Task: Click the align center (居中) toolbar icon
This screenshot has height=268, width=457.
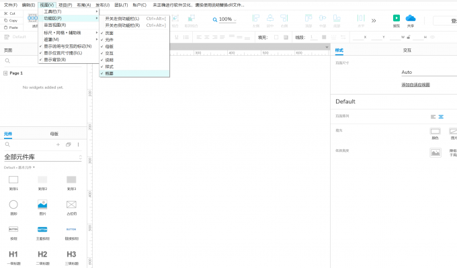Action: 270,18
